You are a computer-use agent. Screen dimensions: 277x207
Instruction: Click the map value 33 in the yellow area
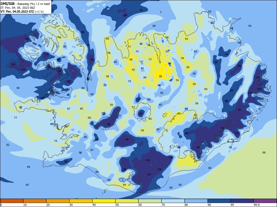pos(160,76)
